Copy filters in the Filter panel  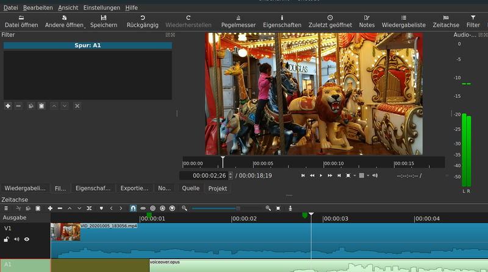coord(31,106)
